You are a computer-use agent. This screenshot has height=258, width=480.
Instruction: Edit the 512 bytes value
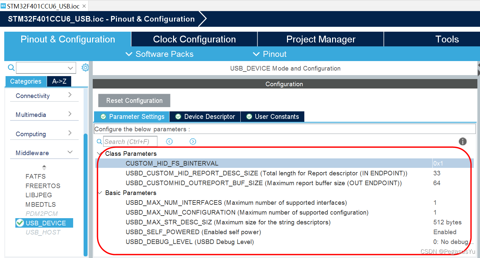(x=447, y=222)
